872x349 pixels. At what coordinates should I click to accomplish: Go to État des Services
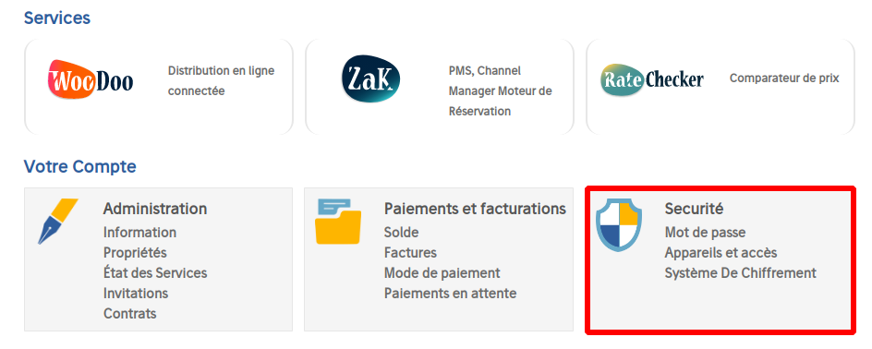pos(155,273)
